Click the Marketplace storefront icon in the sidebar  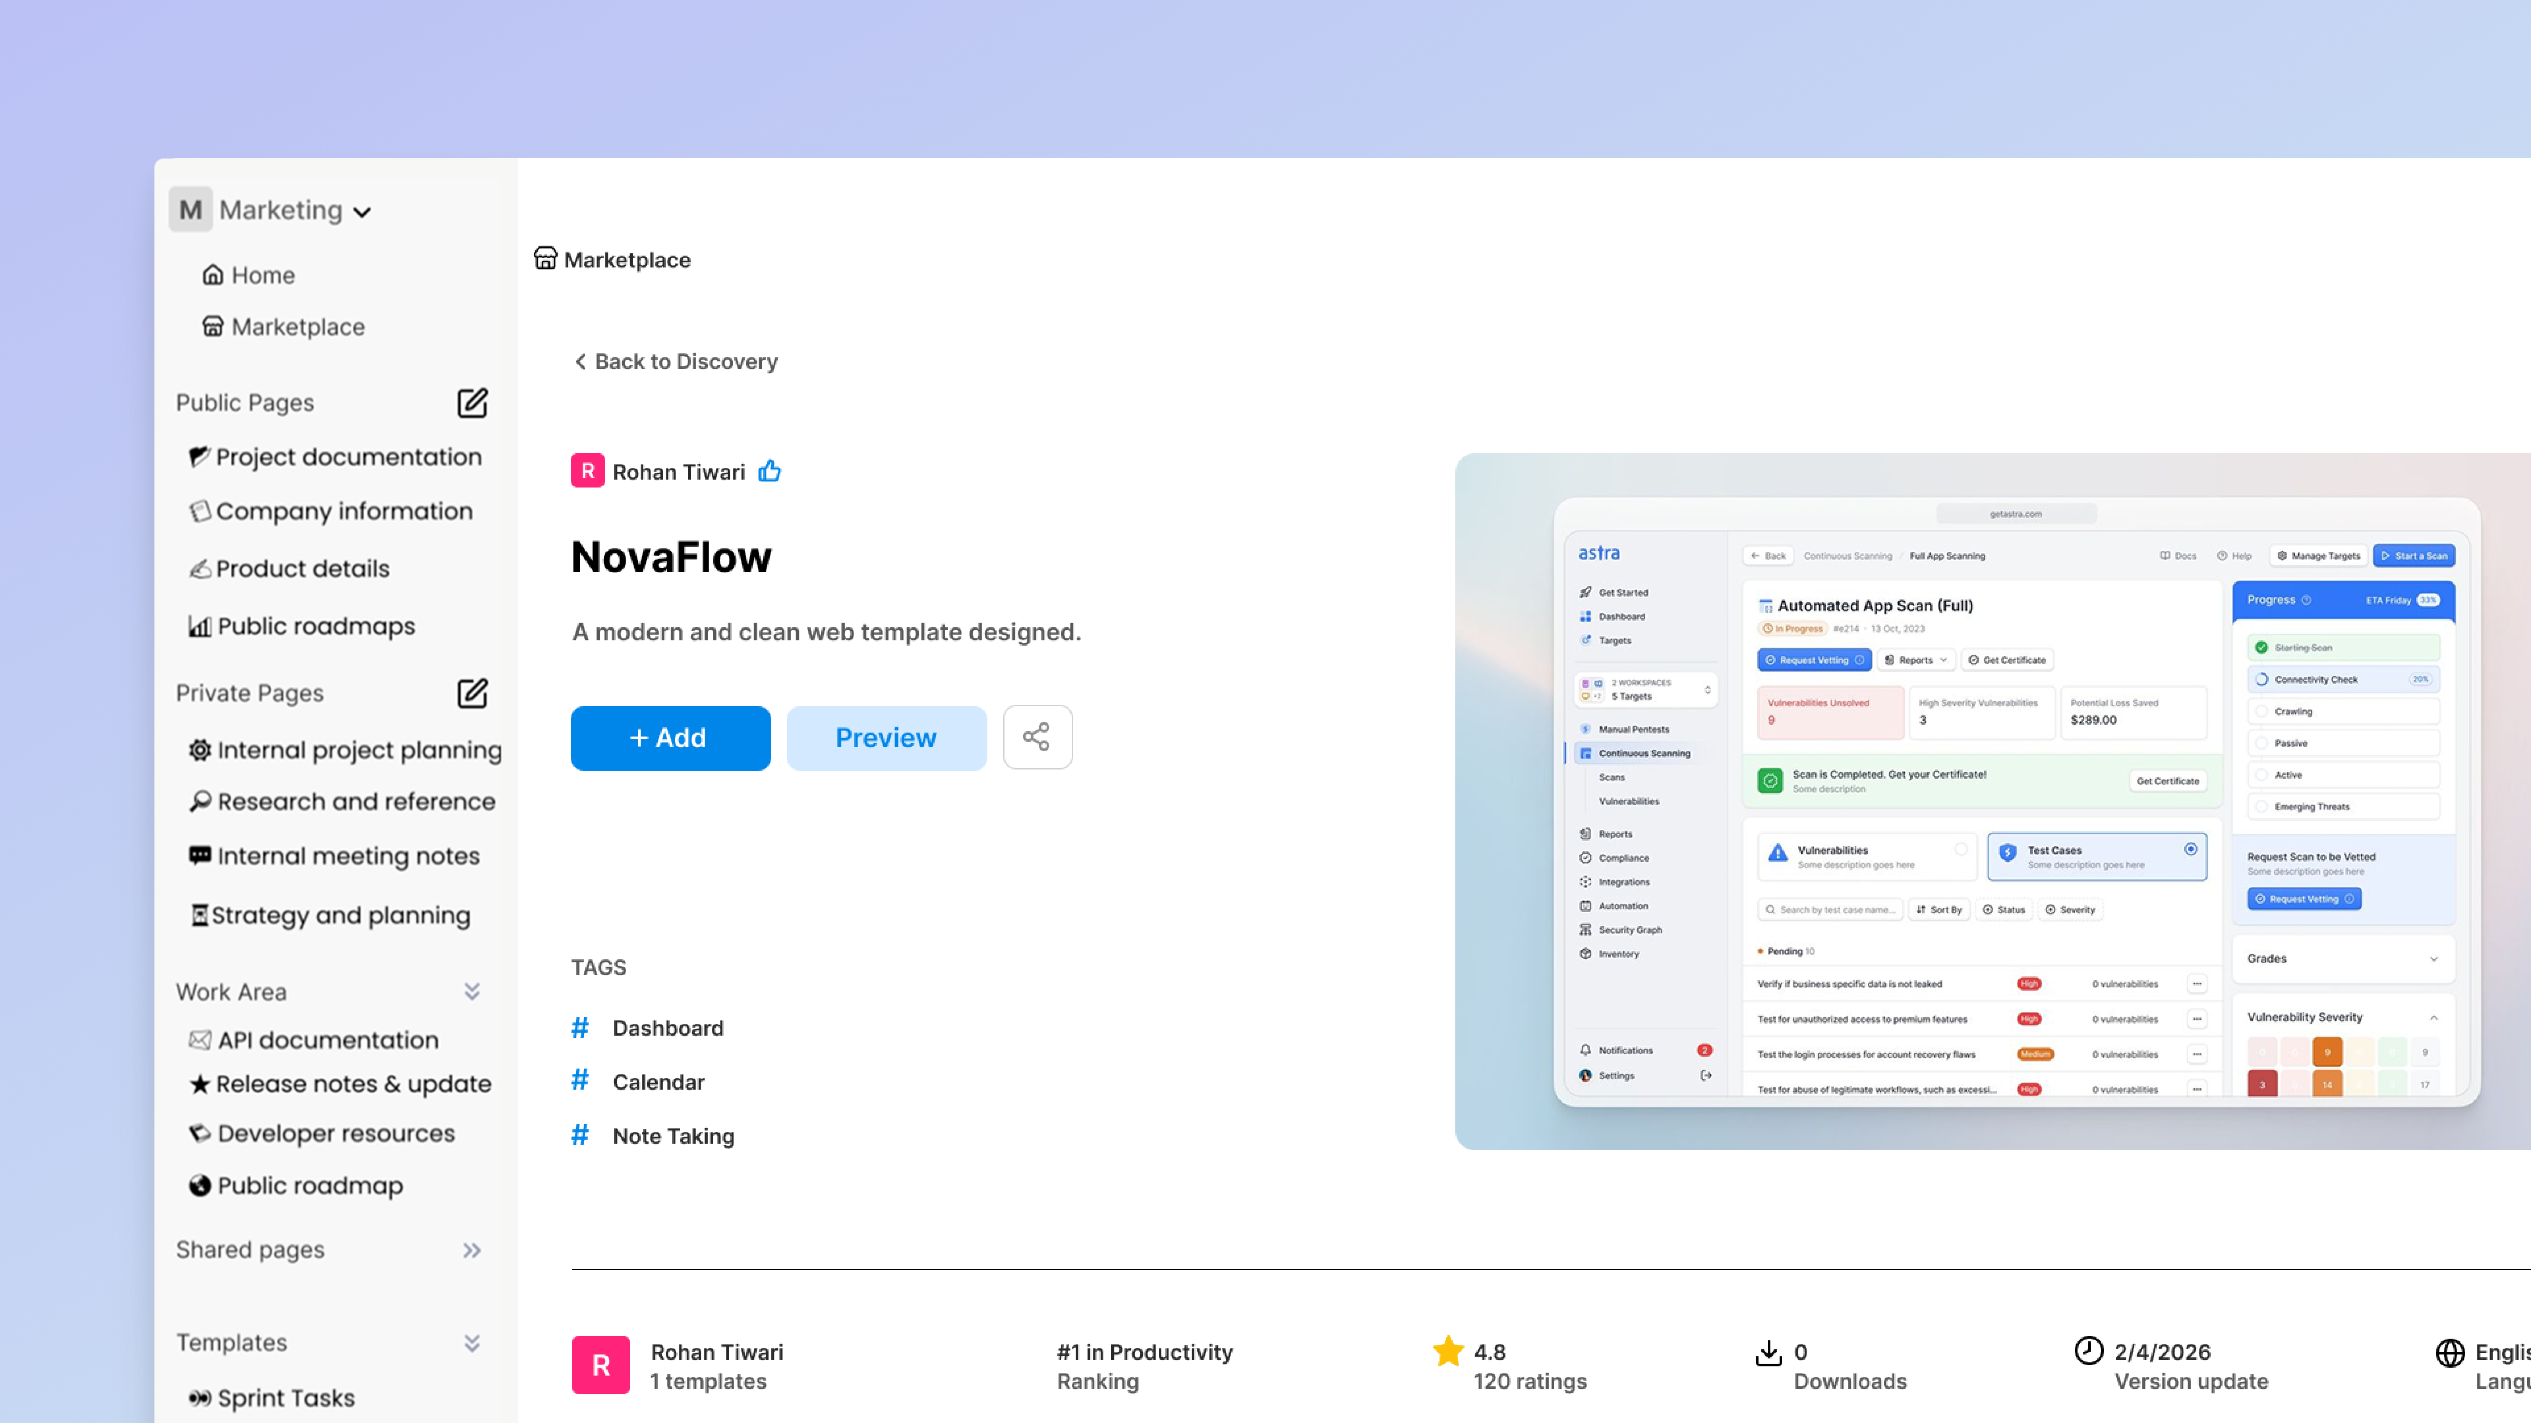click(212, 326)
